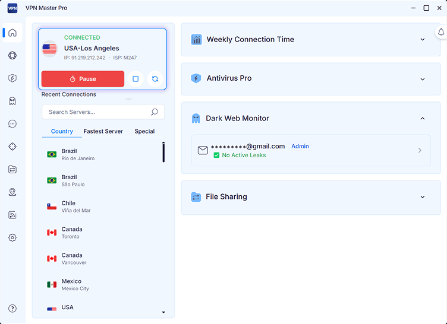Stop the connection with square button
This screenshot has height=324, width=447.
click(x=136, y=79)
